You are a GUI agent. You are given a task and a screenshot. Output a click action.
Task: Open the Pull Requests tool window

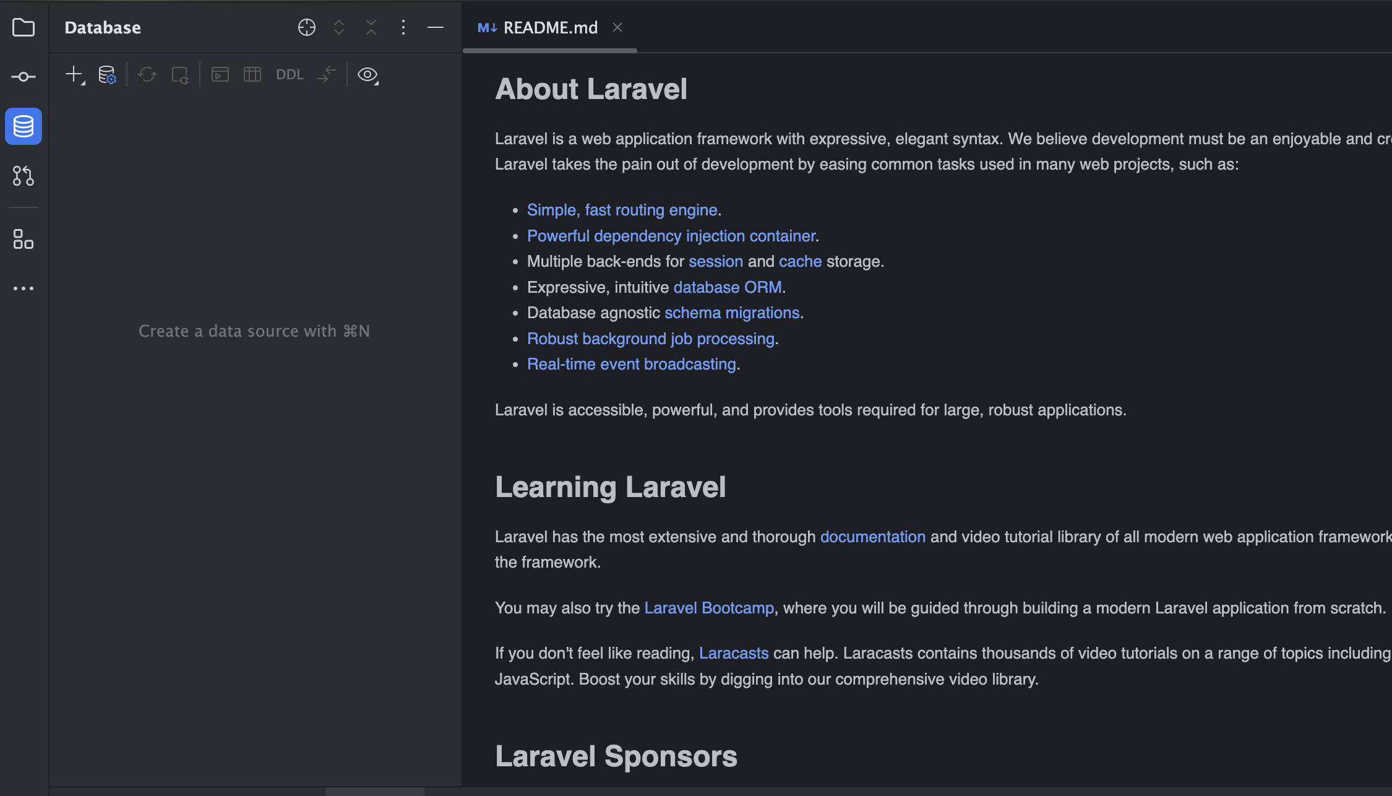[24, 176]
